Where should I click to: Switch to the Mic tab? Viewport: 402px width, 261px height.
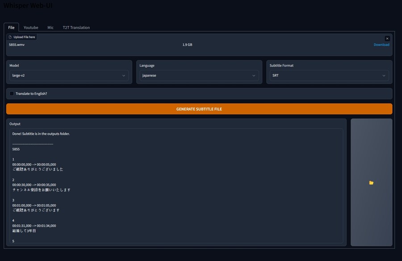click(50, 28)
